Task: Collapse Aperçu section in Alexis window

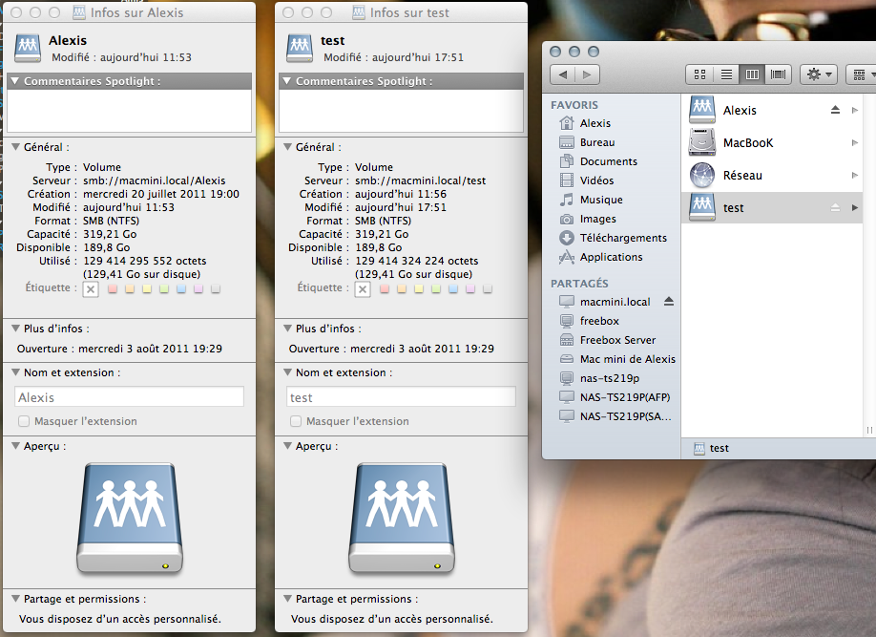Action: (x=15, y=446)
